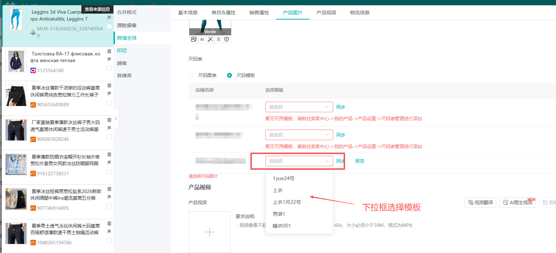
Task: Switch to the 物流信息 tab
Action: pos(360,13)
